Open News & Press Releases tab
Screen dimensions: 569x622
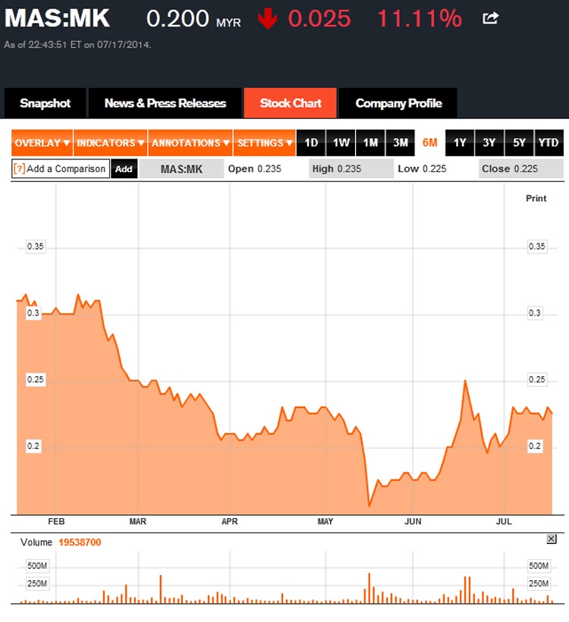[x=165, y=103]
